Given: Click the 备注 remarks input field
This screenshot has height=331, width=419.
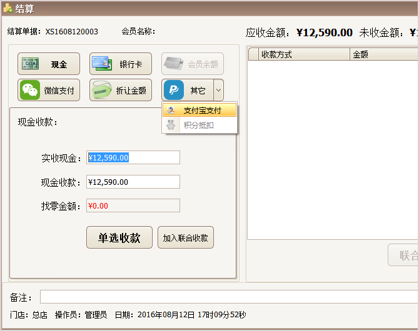Looking at the screenshot, I should 230,297.
